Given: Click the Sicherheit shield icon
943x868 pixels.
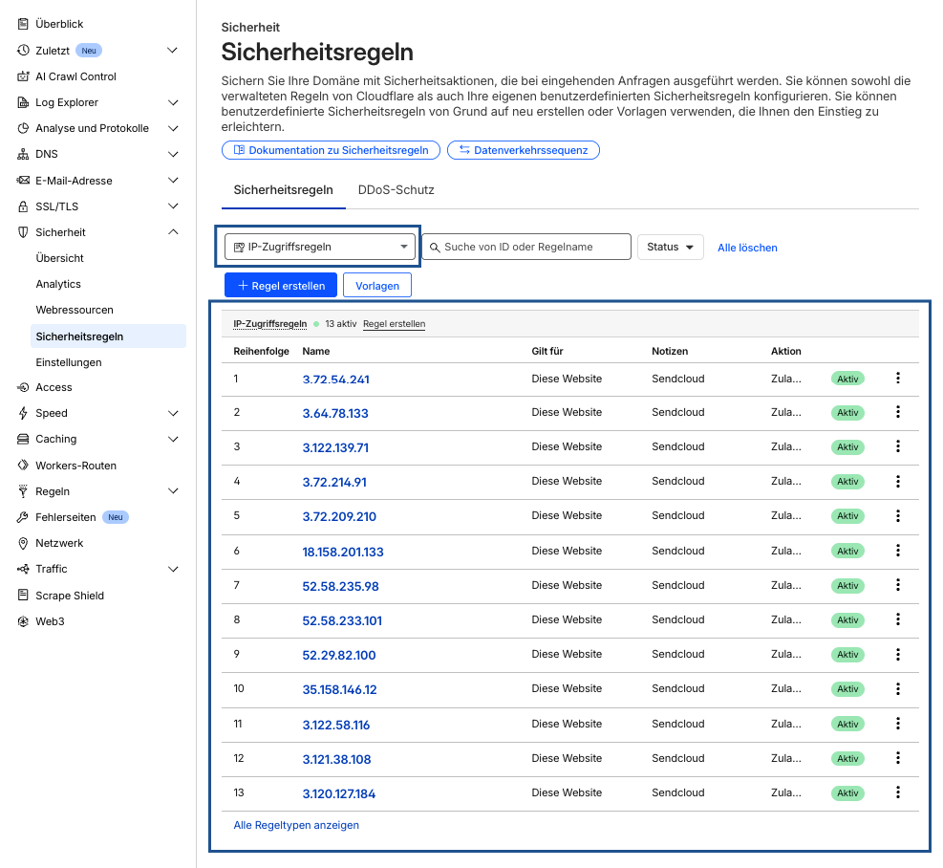Looking at the screenshot, I should [23, 232].
